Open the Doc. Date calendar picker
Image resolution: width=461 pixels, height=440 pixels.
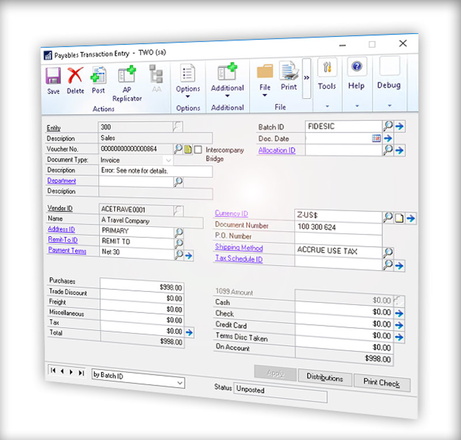click(376, 138)
